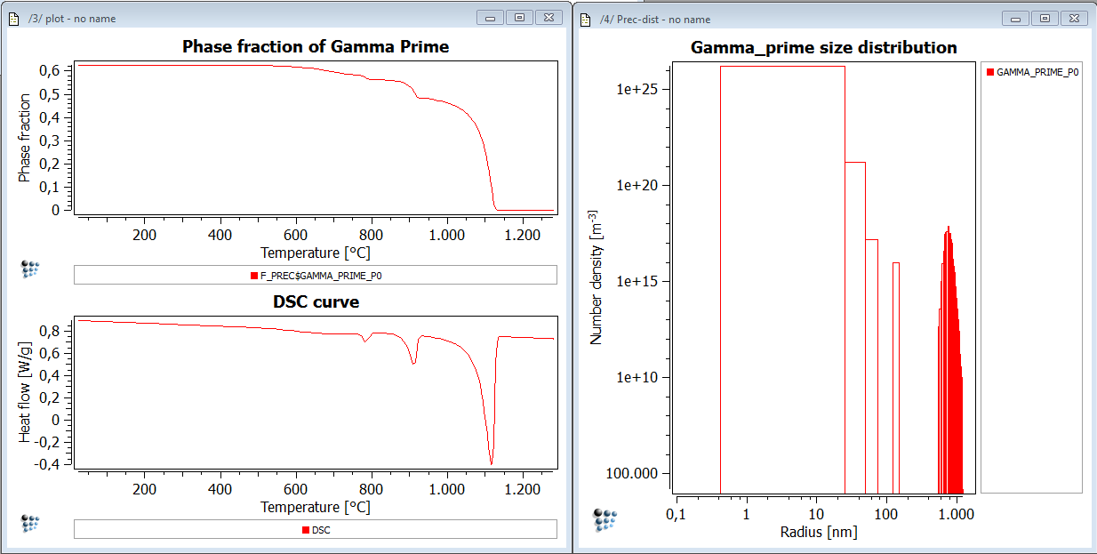Minimize the /3/ plot window
This screenshot has width=1097, height=554.
(x=491, y=18)
